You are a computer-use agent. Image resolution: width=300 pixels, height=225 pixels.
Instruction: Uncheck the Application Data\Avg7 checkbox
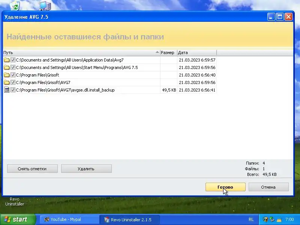13,60
